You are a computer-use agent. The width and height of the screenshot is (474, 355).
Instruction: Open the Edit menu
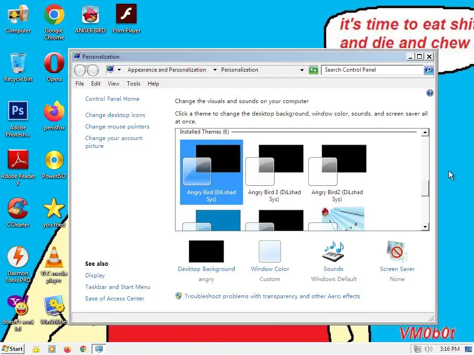coord(95,84)
